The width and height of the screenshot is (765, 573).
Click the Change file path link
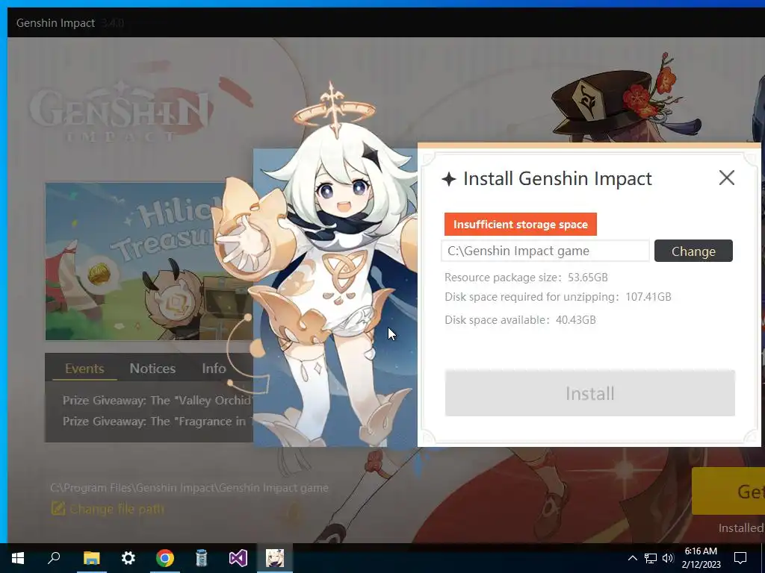click(117, 509)
